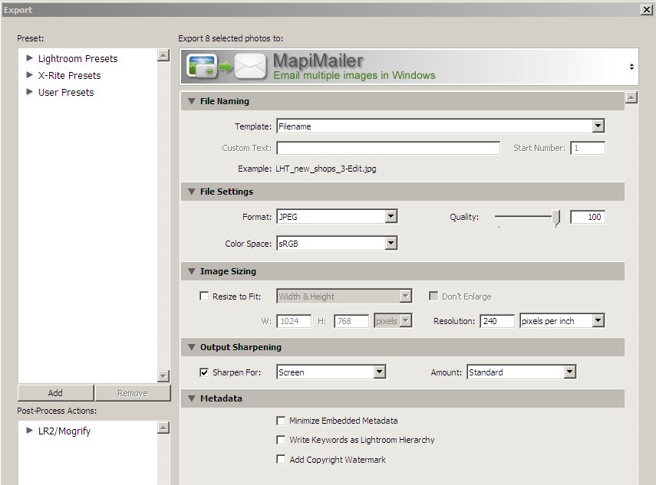Collapse the Image Sizing section

(x=192, y=271)
